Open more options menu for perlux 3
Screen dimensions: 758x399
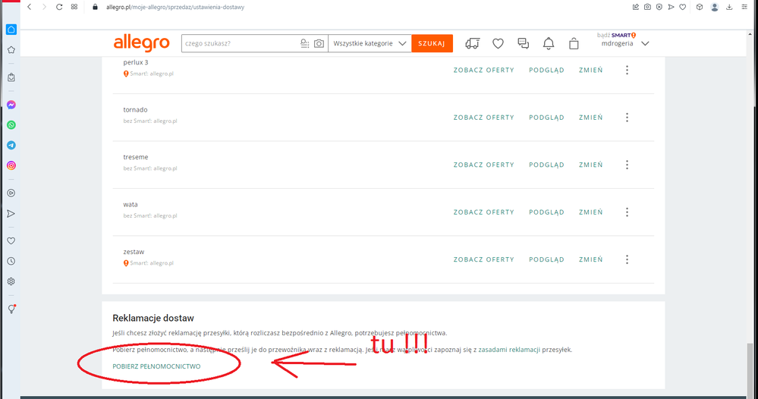tap(627, 70)
